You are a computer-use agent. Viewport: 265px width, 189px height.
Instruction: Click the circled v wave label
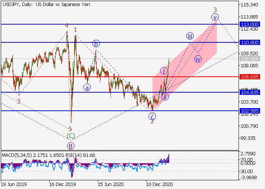point(215,17)
